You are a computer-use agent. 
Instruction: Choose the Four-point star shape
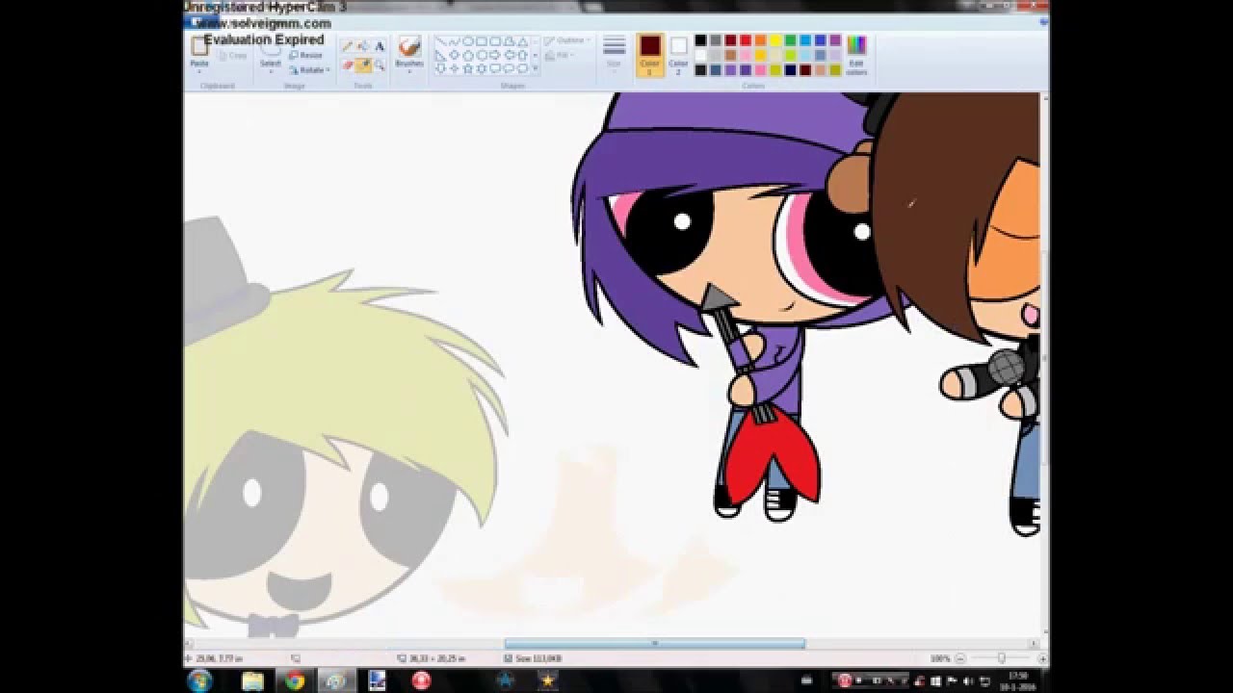(x=455, y=68)
